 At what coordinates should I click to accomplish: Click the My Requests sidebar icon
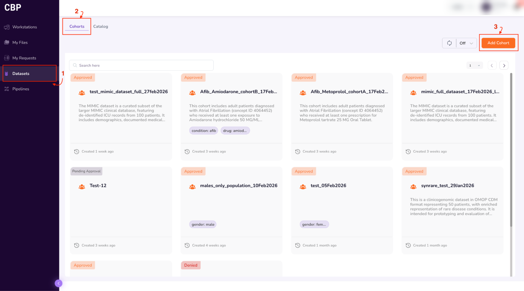(7, 58)
